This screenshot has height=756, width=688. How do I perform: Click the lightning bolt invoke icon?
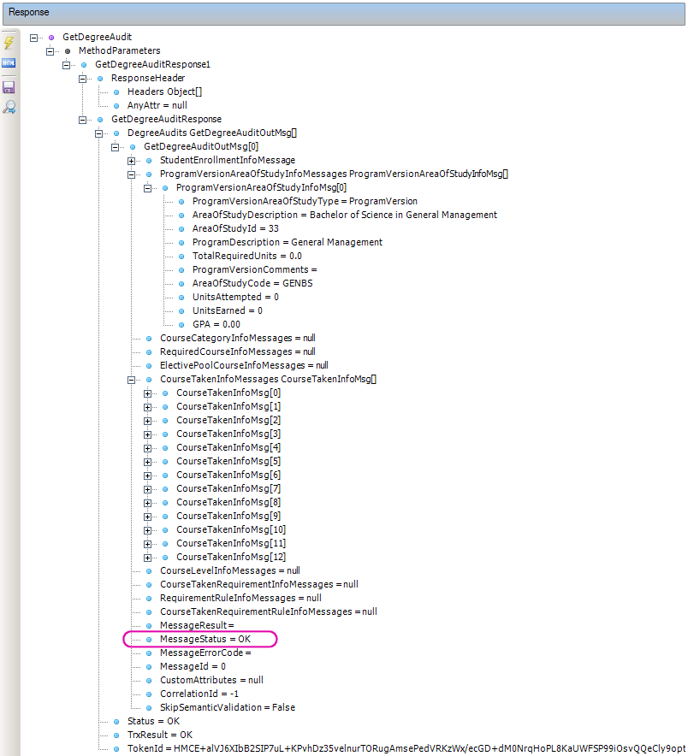(x=9, y=42)
